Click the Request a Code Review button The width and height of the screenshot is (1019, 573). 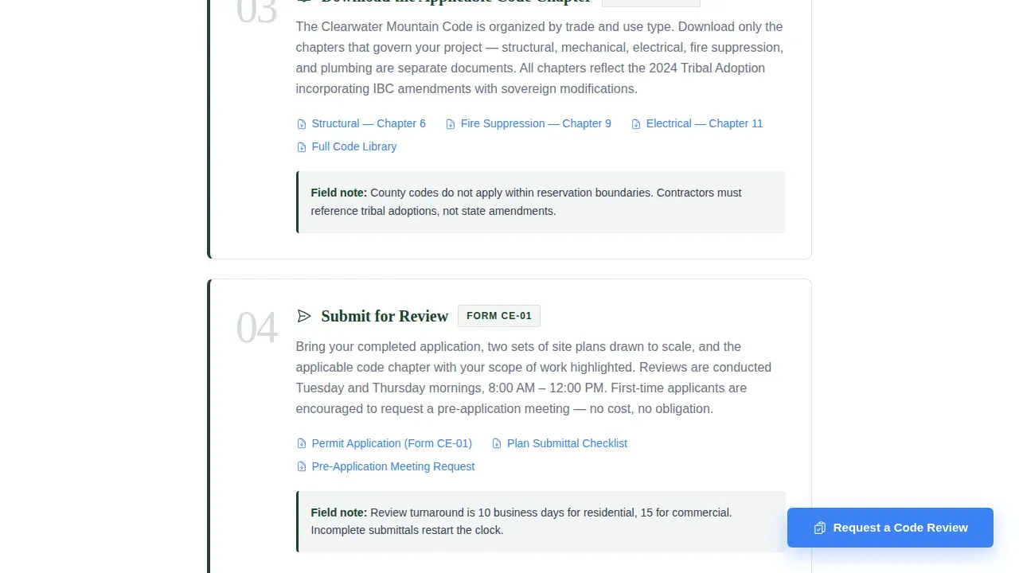pos(890,528)
